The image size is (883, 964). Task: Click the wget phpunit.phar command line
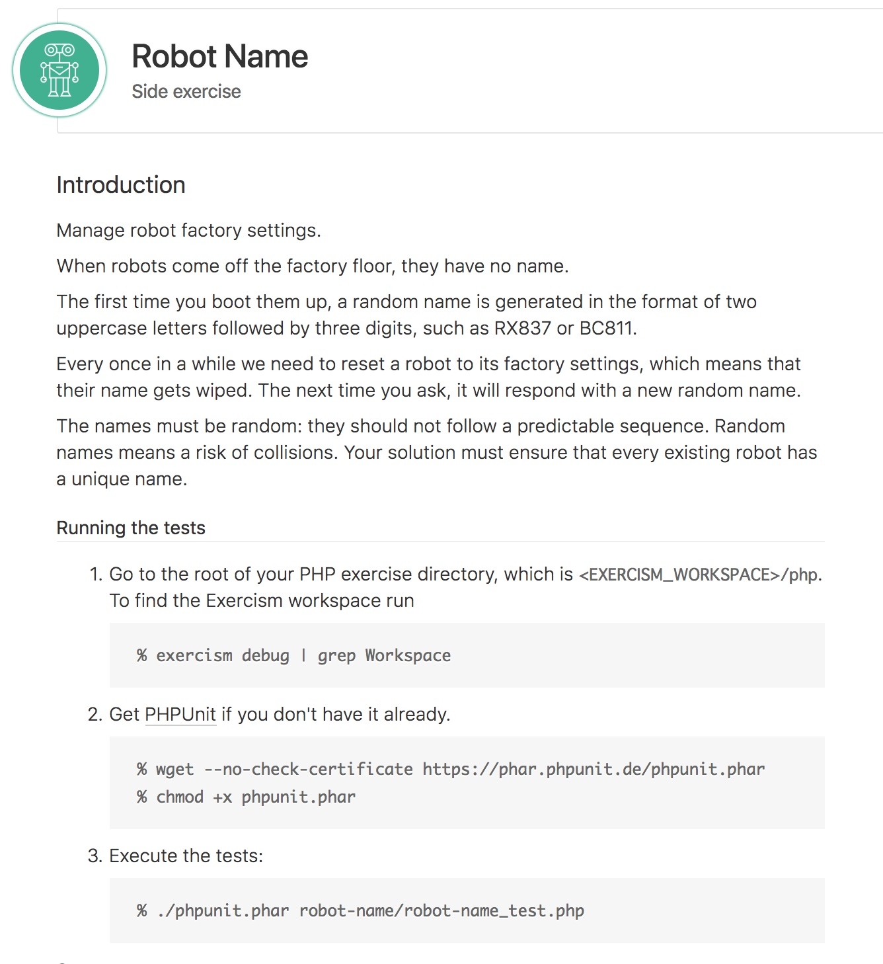[x=451, y=769]
